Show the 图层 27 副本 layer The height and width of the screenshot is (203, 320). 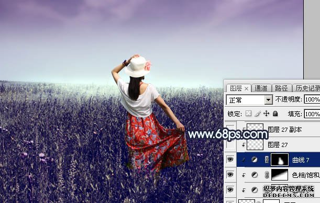tap(230, 129)
